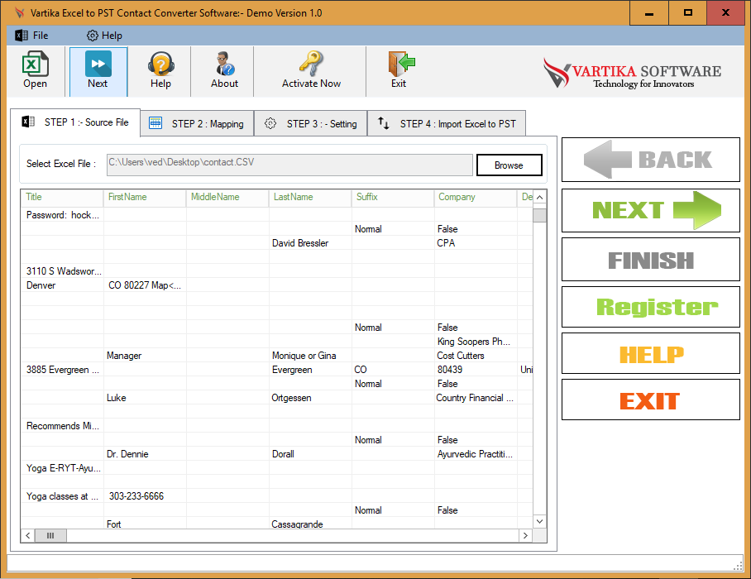Click the Suffix column header

click(x=393, y=198)
